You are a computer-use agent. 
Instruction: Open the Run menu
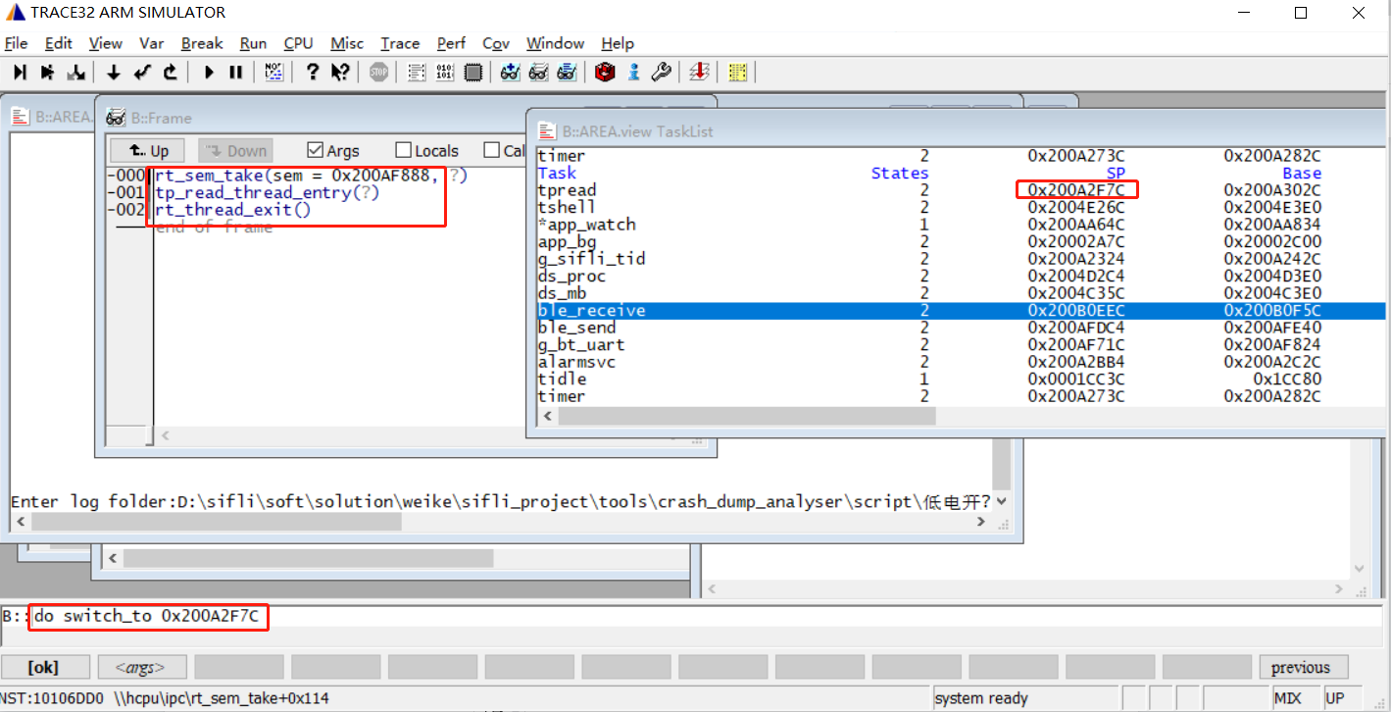point(253,43)
